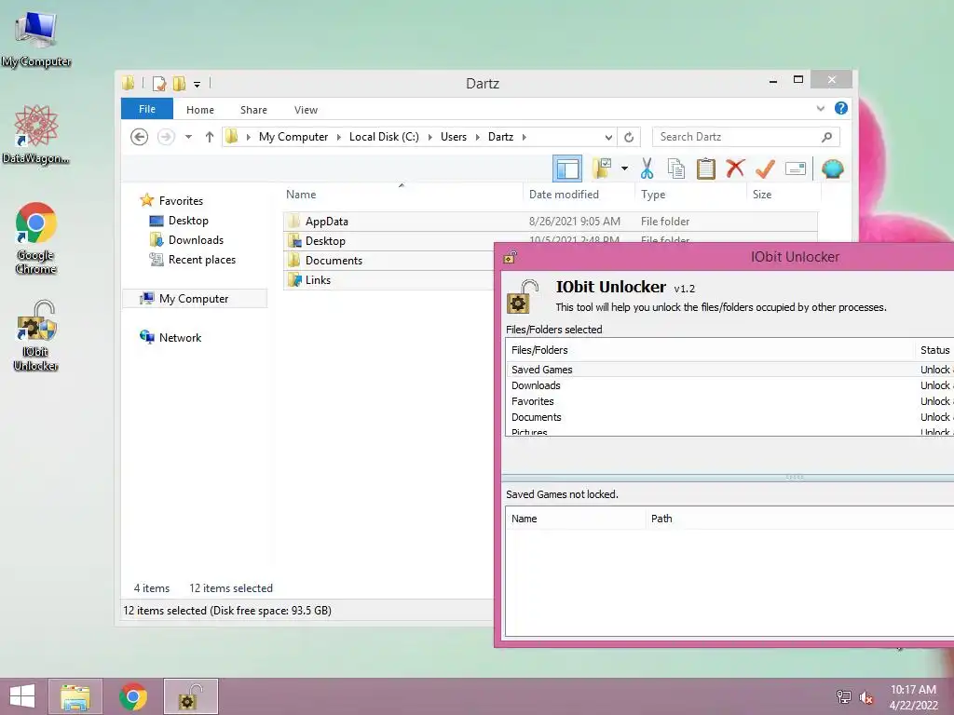Click the search magnifier icon
Image resolution: width=954 pixels, height=715 pixels.
[x=826, y=137]
